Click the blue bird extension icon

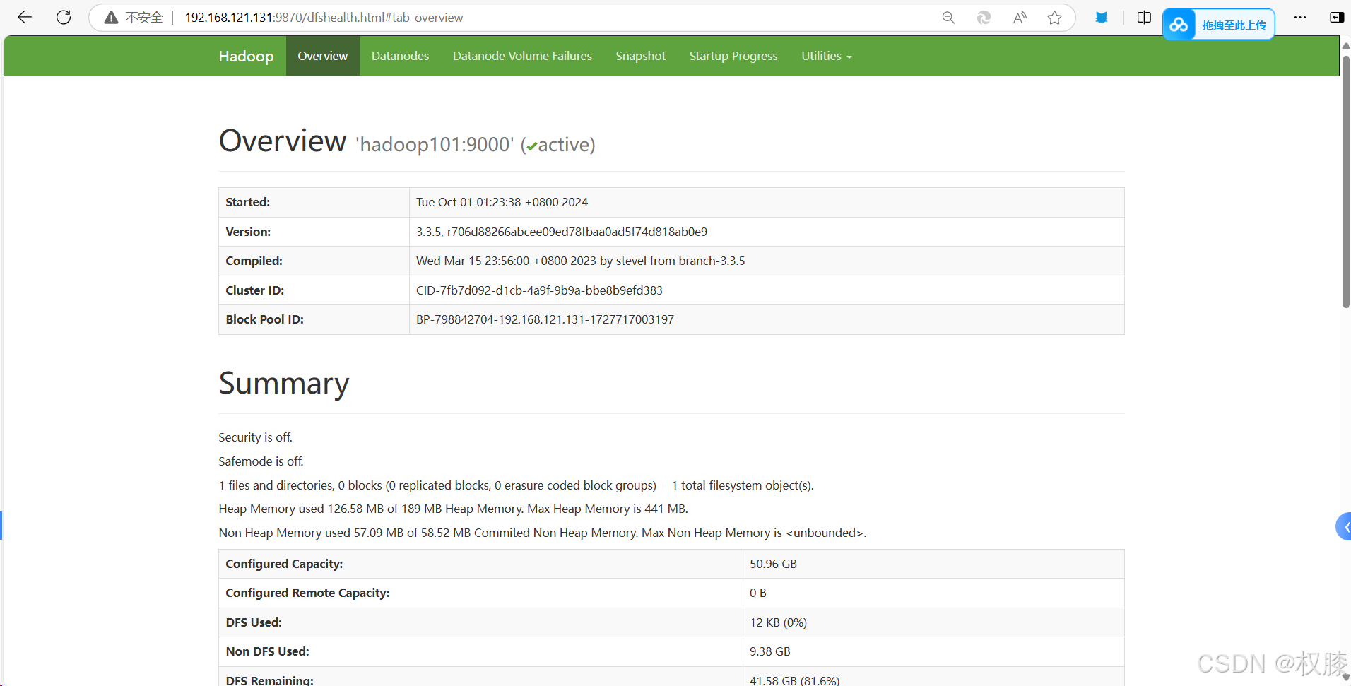pos(1102,18)
